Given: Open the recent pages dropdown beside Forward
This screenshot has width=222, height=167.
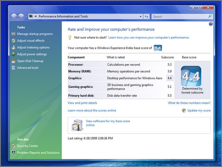Looking at the screenshot, I should click(26, 17).
